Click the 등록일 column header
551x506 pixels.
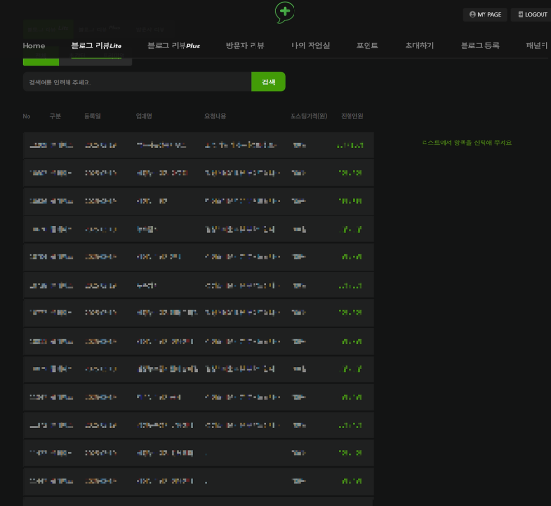click(x=92, y=116)
